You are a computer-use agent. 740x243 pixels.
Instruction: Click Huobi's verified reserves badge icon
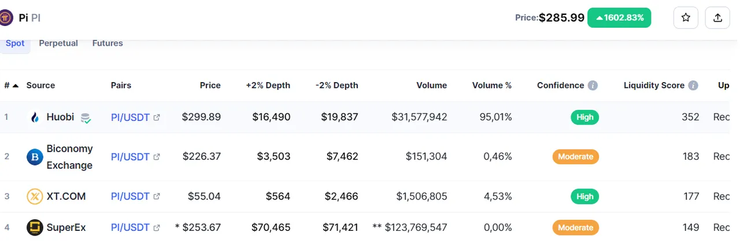click(86, 118)
